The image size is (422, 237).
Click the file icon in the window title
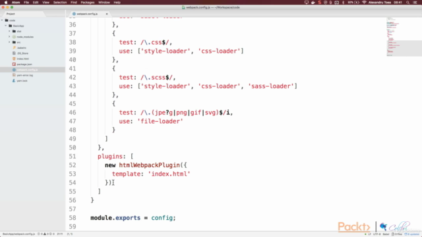tap(183, 7)
